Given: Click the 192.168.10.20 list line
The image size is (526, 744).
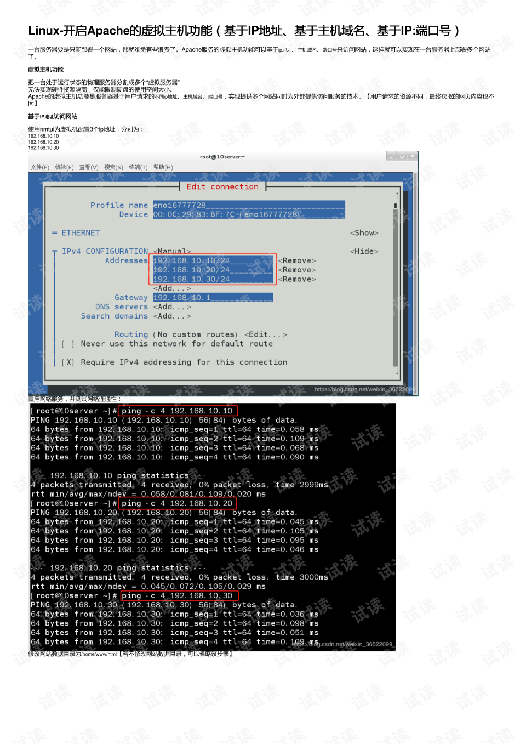Looking at the screenshot, I should pyautogui.click(x=43, y=142).
